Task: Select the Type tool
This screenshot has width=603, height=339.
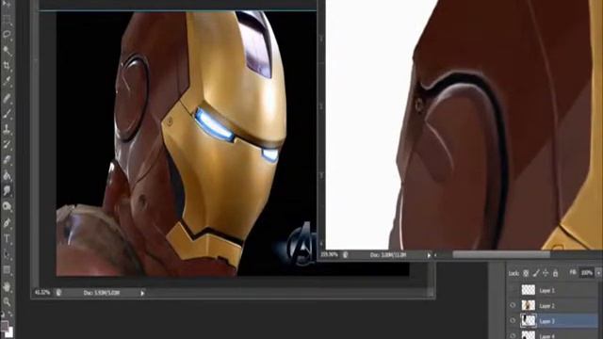Action: point(7,238)
